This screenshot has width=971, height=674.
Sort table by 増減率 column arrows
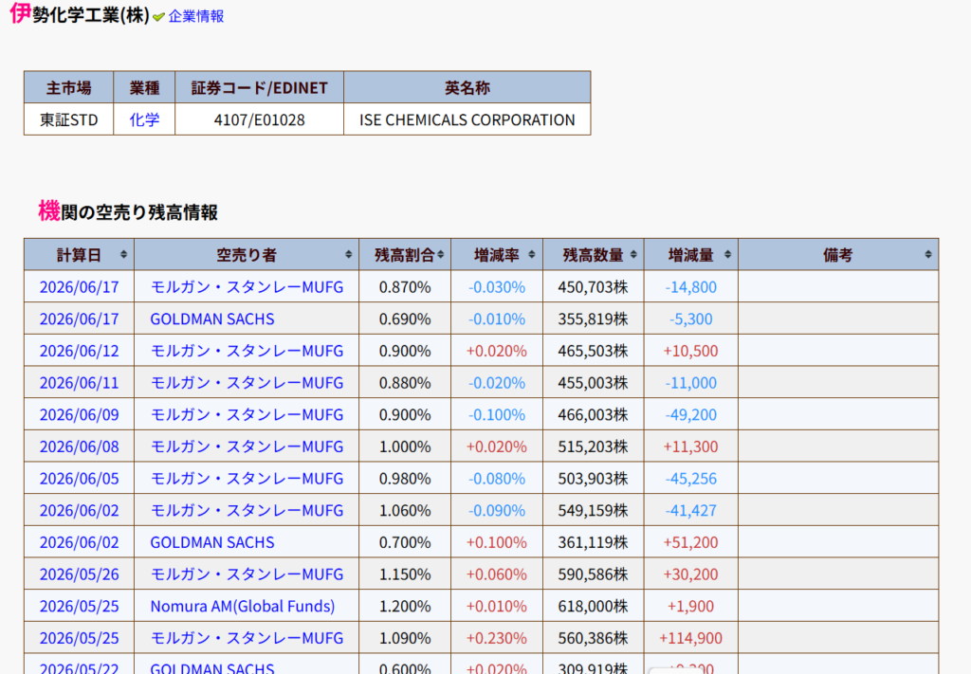pyautogui.click(x=532, y=254)
